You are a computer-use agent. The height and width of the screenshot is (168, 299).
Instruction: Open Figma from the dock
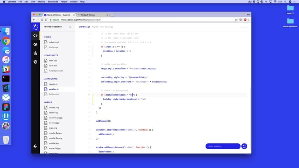pyautogui.click(x=6, y=107)
